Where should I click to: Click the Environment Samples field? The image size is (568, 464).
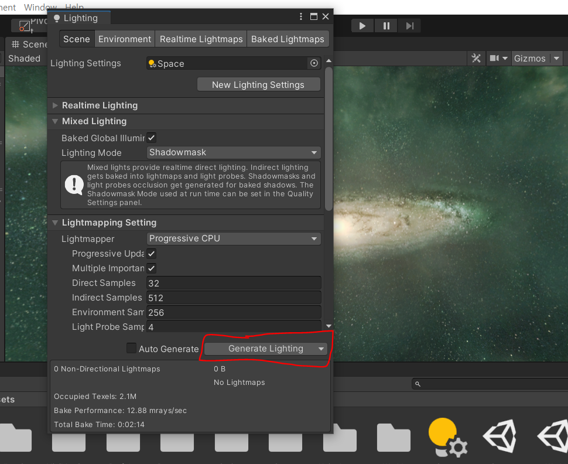pyautogui.click(x=234, y=312)
